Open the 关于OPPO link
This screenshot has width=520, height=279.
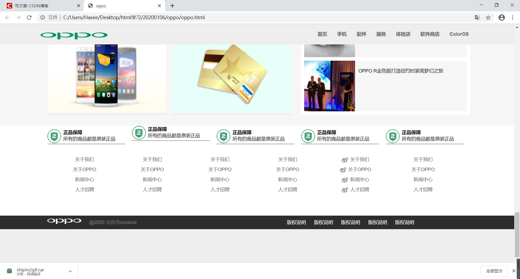pyautogui.click(x=84, y=169)
